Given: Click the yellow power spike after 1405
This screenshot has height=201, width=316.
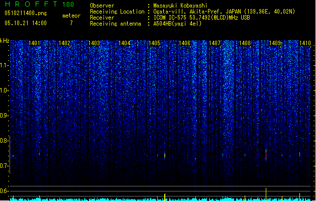Looking at the screenshot, I should (165, 197).
